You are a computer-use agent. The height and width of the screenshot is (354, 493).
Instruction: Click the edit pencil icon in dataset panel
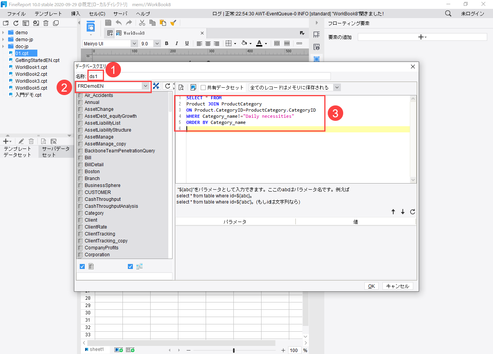point(21,141)
